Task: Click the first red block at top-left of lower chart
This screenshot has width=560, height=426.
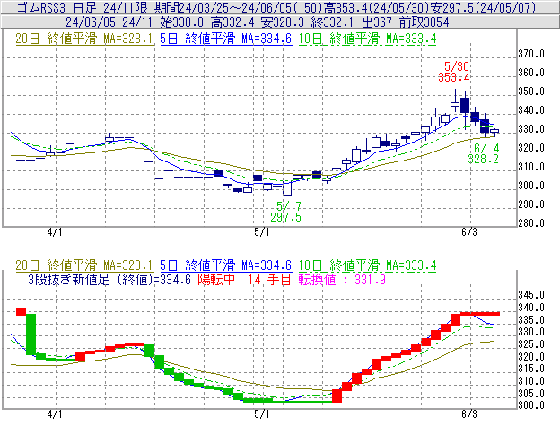Action: 21,312
